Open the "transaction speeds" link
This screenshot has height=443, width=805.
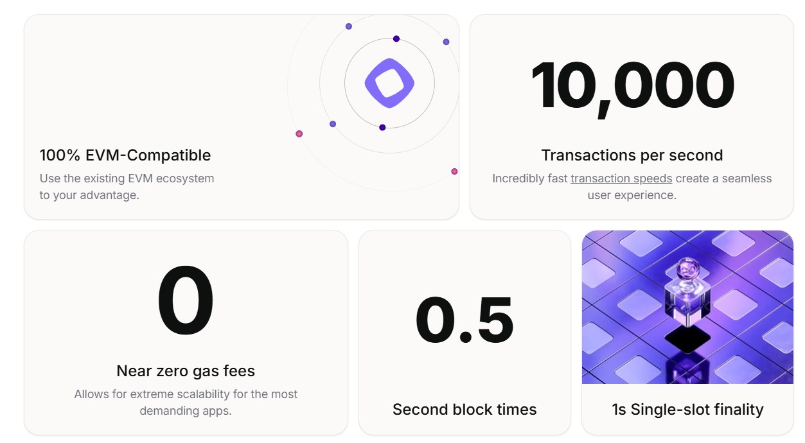[x=621, y=178]
